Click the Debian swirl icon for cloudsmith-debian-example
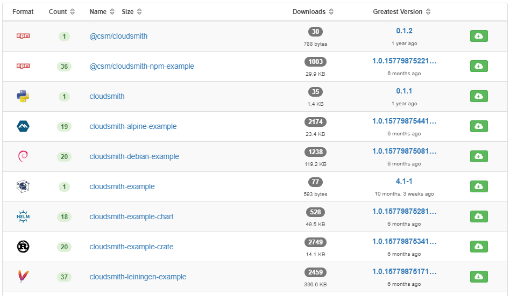510x296 pixels. [23, 156]
